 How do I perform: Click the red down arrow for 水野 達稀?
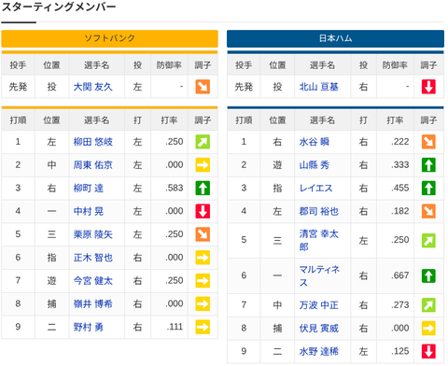428,351
